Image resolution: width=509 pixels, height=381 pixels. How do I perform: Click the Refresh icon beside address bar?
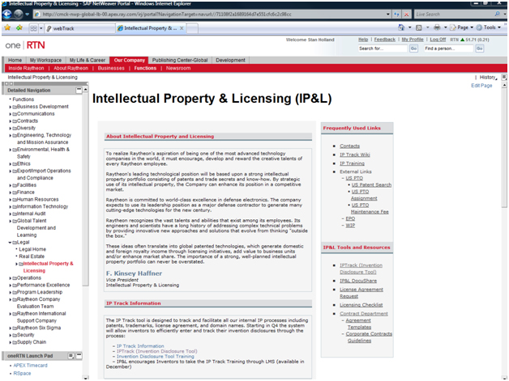396,15
